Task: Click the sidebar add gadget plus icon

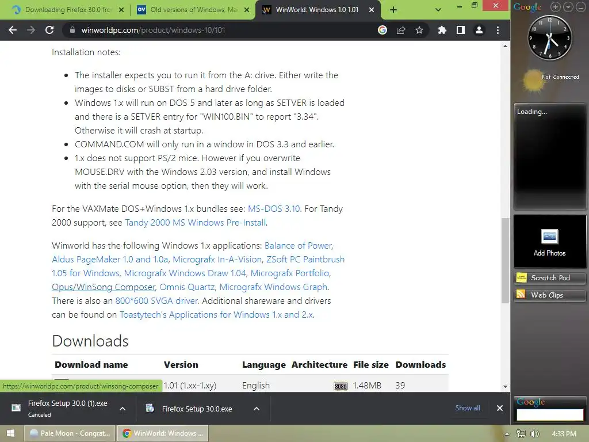Action: (556, 6)
